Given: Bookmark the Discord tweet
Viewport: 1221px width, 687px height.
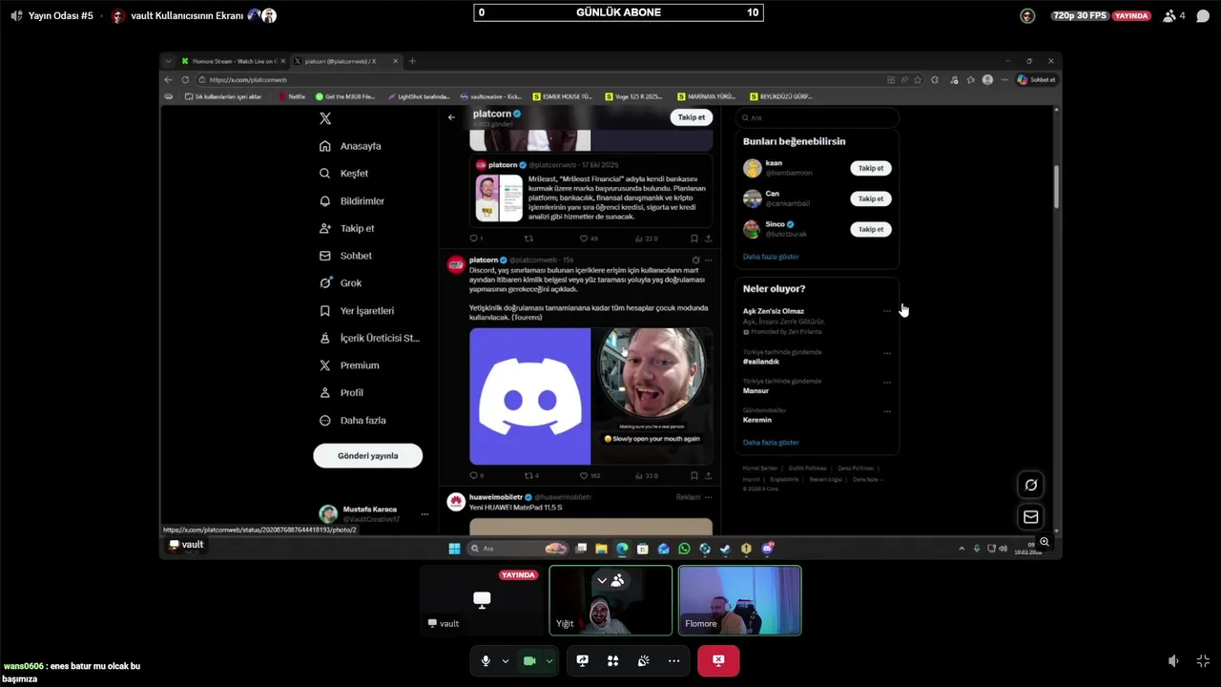Looking at the screenshot, I should [693, 475].
